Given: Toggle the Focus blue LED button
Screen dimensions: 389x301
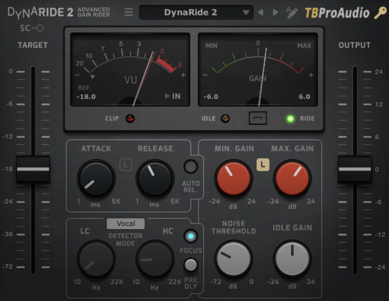Looking at the screenshot, I should [x=191, y=236].
